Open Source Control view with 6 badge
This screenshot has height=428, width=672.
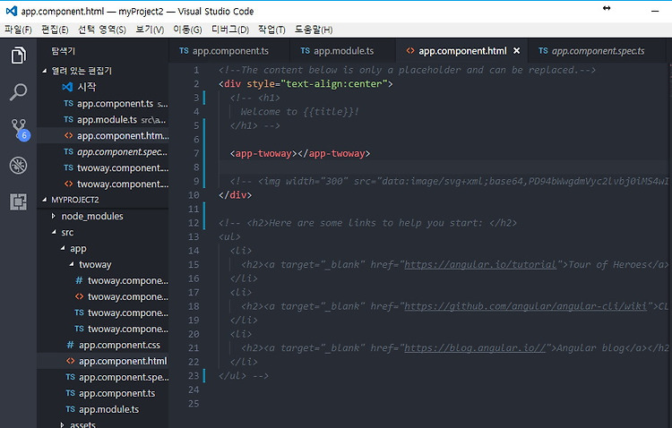pos(20,130)
